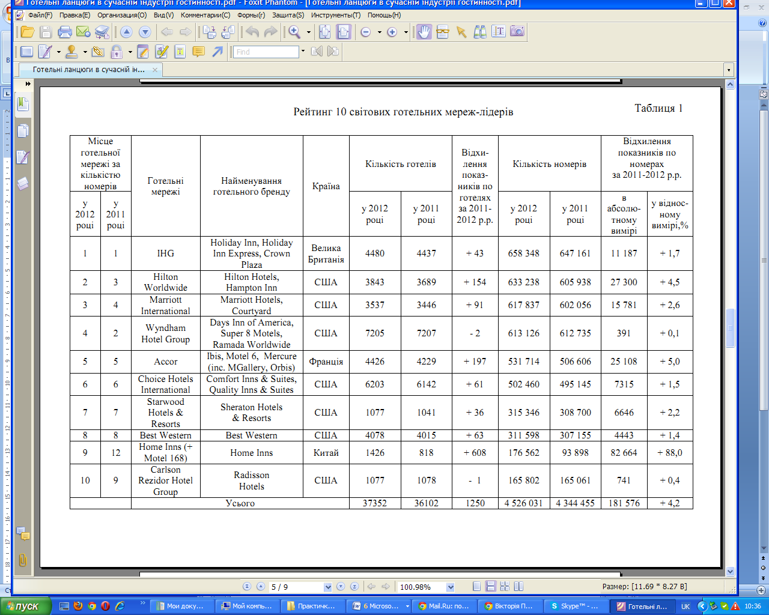Open the stamp tool dropdown arrow

point(85,52)
